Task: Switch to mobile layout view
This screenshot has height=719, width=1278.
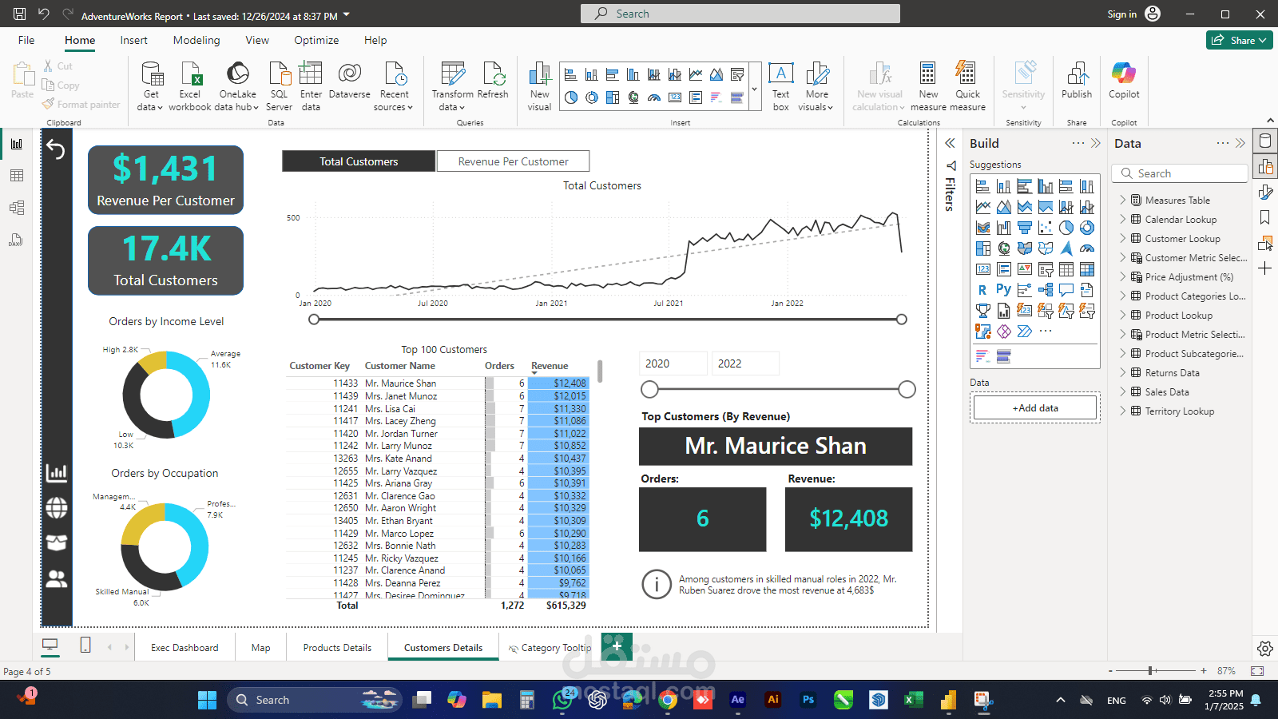Action: pyautogui.click(x=85, y=645)
